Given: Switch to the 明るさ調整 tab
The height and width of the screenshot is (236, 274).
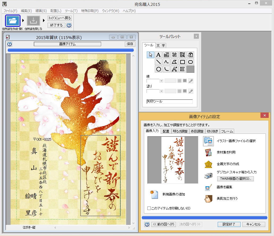Looking at the screenshot, I should (180, 131).
